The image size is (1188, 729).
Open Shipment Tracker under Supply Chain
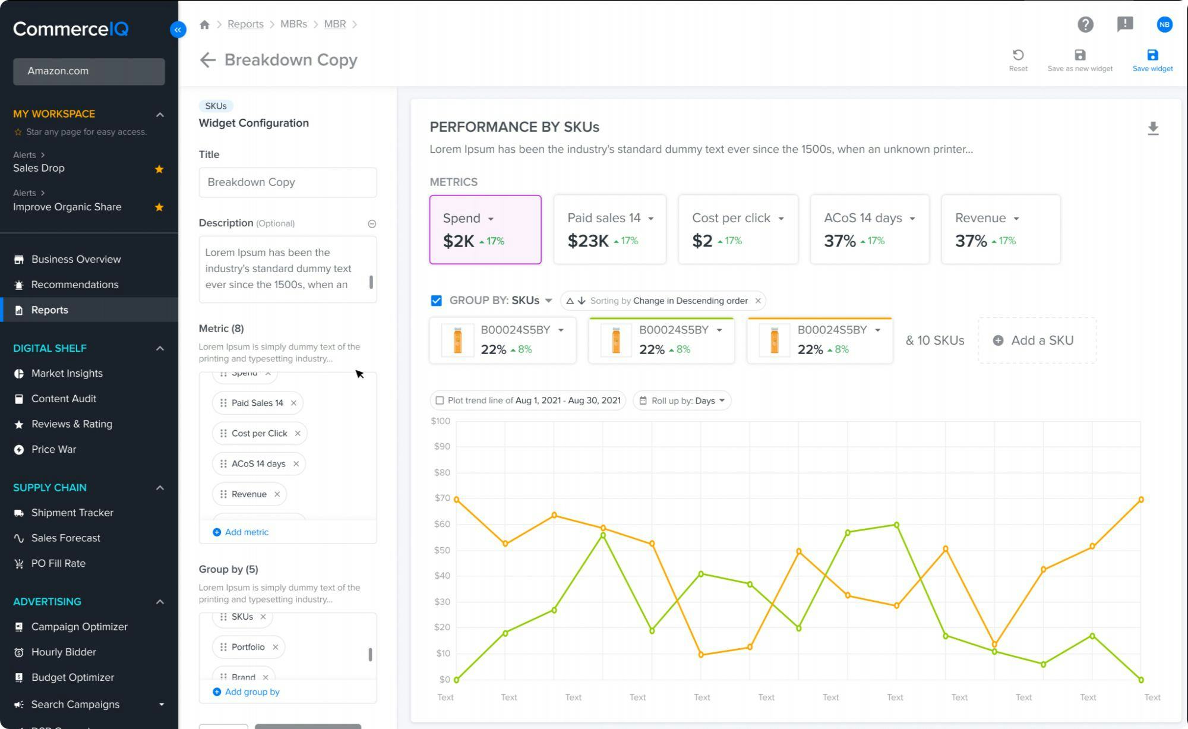tap(72, 512)
